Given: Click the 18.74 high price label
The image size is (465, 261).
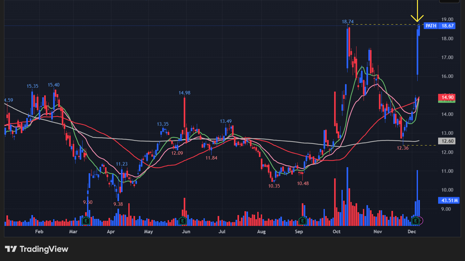Looking at the screenshot, I should [348, 22].
